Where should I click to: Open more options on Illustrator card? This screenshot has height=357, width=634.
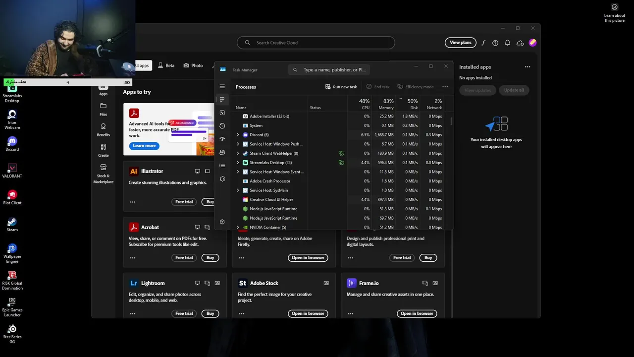tap(133, 202)
